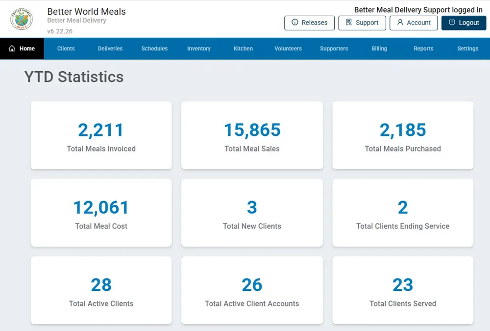
Task: Open the Support button label
Action: (x=367, y=23)
